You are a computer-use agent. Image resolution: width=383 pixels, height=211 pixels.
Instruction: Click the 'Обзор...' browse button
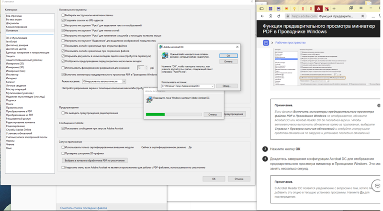click(226, 86)
